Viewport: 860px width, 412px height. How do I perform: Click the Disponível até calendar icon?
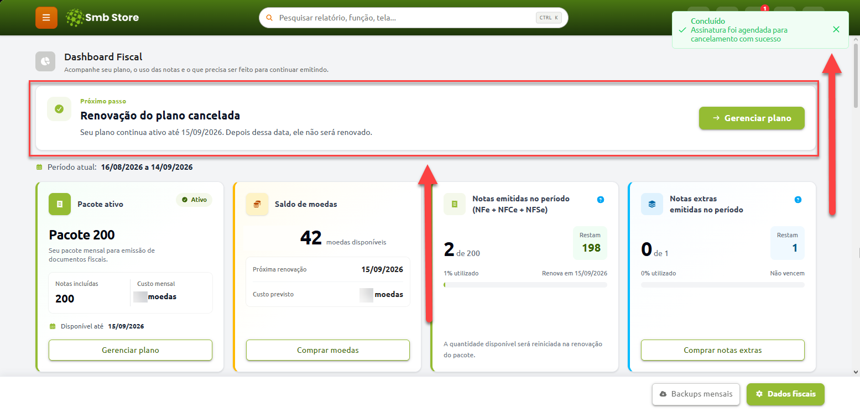tap(53, 326)
